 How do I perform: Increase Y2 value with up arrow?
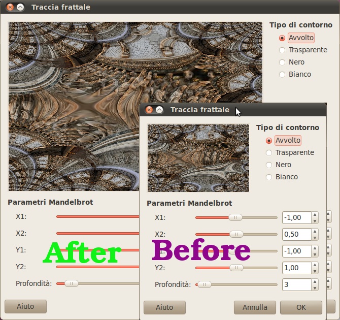click(x=315, y=265)
